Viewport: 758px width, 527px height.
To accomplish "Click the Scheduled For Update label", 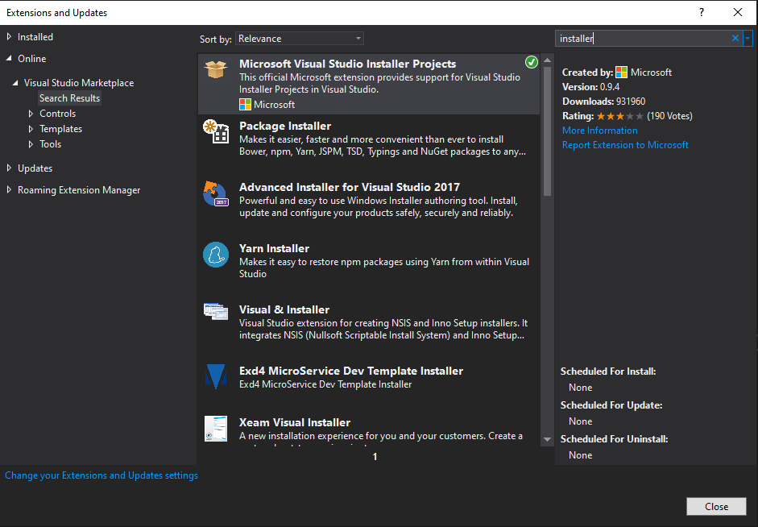I will (x=611, y=405).
